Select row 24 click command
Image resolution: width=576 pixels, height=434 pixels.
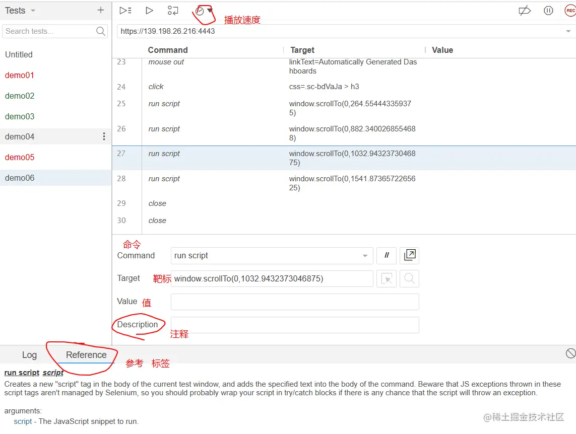pos(344,87)
